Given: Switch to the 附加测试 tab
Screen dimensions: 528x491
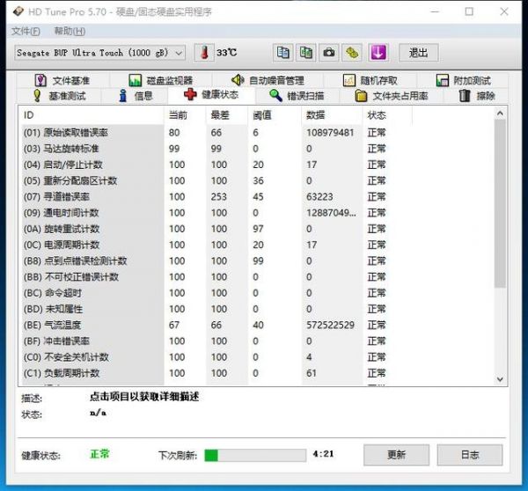Looking at the screenshot, I should 463,80.
